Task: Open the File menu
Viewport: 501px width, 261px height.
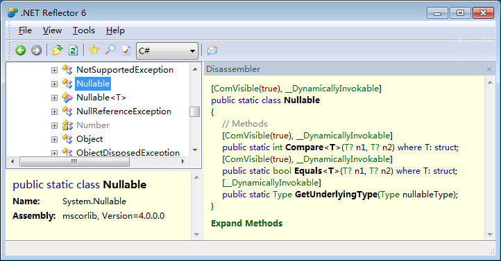Action: (x=25, y=30)
